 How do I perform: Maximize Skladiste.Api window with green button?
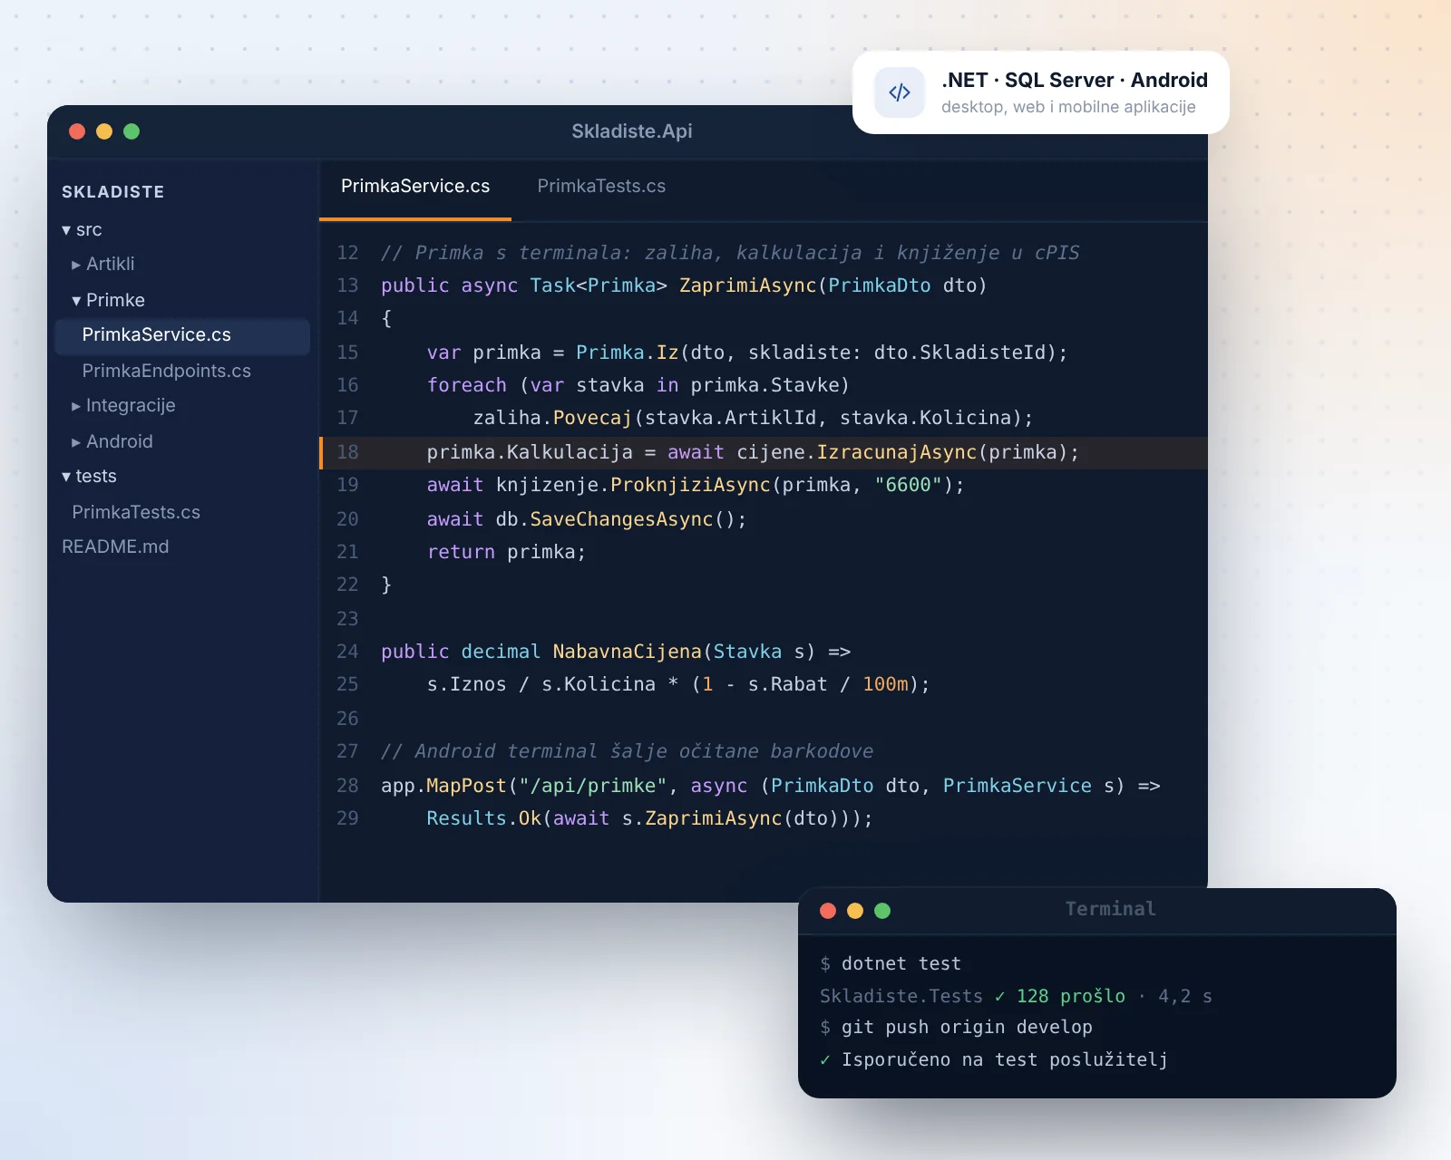tap(131, 131)
